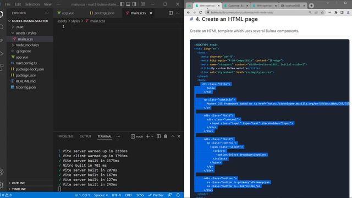Click the browser back arrow
Image resolution: width=352 pixels, height=198 pixels.
pyautogui.click(x=188, y=12)
